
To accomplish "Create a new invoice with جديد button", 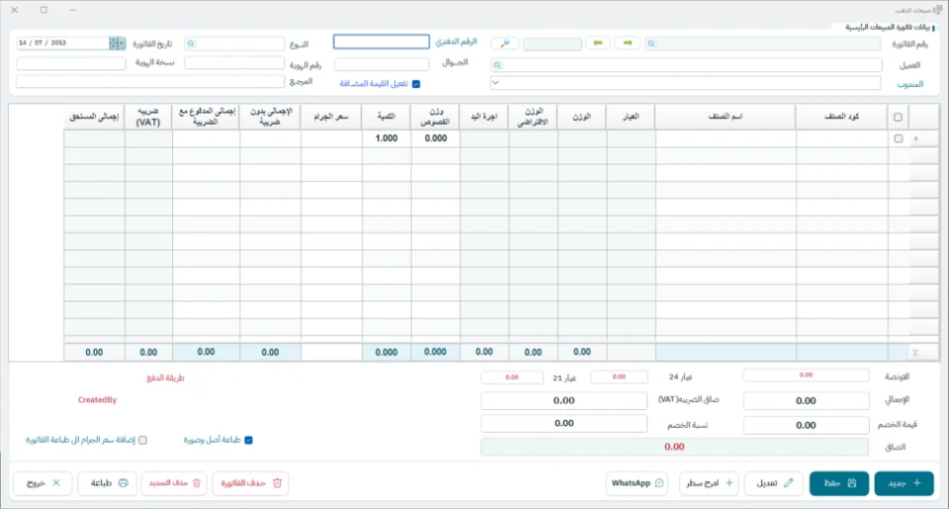I will tap(904, 483).
